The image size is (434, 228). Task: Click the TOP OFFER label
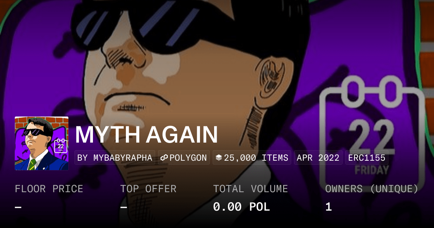click(148, 189)
